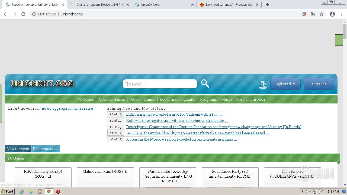Click the browser back arrow
347x195 pixels.
pyautogui.click(x=6, y=14)
